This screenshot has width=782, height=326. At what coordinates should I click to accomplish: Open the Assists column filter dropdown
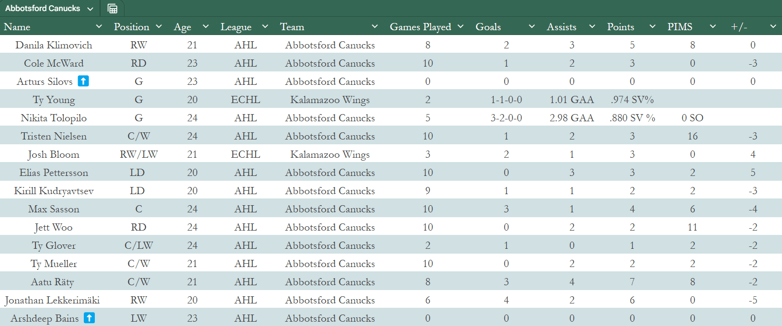coord(592,26)
